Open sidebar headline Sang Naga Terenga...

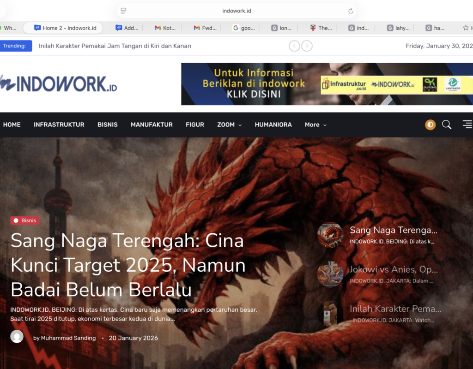(x=394, y=230)
